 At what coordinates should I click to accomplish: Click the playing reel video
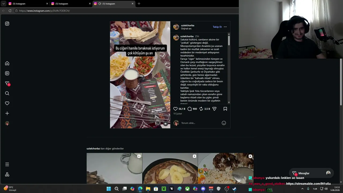pos(140,75)
